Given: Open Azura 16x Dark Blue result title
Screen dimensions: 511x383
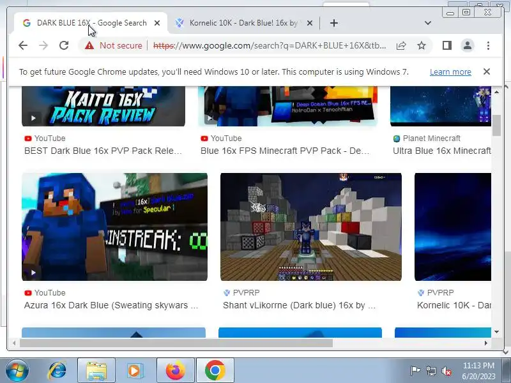Looking at the screenshot, I should click(111, 305).
